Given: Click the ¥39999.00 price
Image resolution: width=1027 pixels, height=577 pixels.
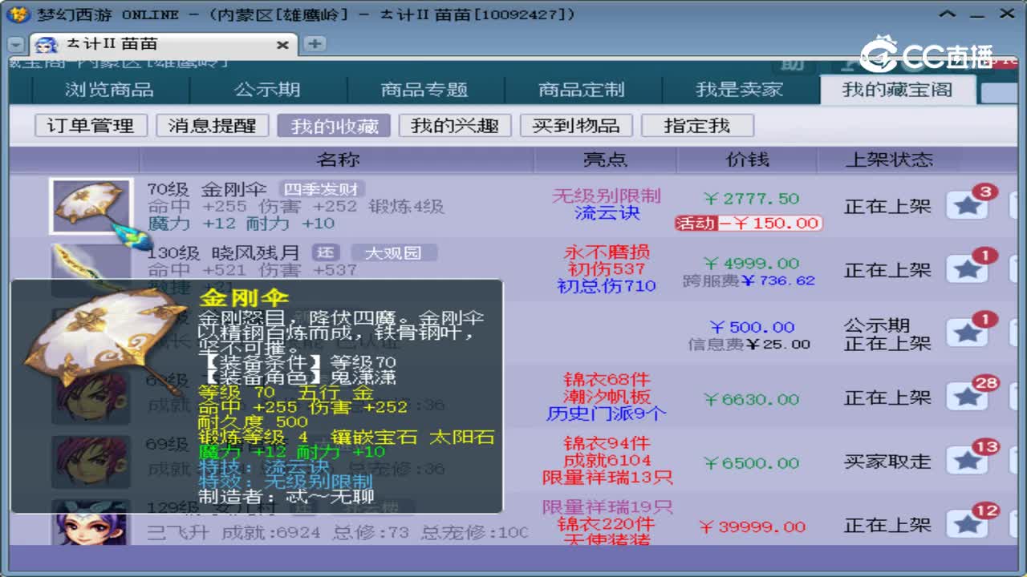Looking at the screenshot, I should pyautogui.click(x=752, y=527).
